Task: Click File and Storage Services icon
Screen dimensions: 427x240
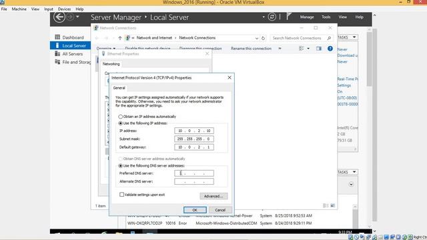Action: pyautogui.click(x=57, y=62)
